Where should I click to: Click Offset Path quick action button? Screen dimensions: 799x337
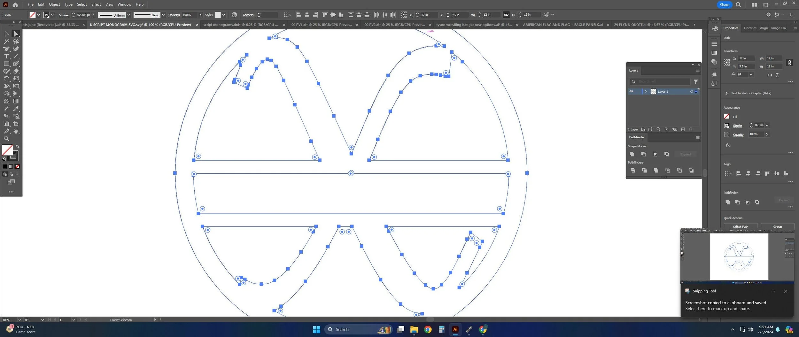[741, 226]
